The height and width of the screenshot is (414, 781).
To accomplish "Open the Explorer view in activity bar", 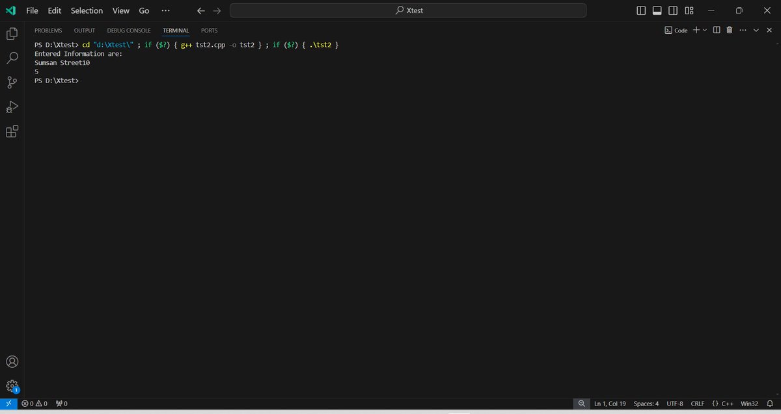I will 12,33.
